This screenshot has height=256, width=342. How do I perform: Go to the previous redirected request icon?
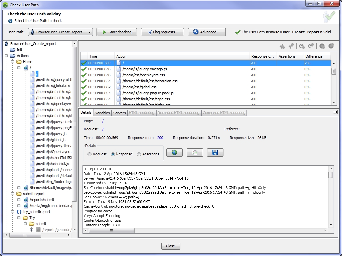(x=310, y=46)
